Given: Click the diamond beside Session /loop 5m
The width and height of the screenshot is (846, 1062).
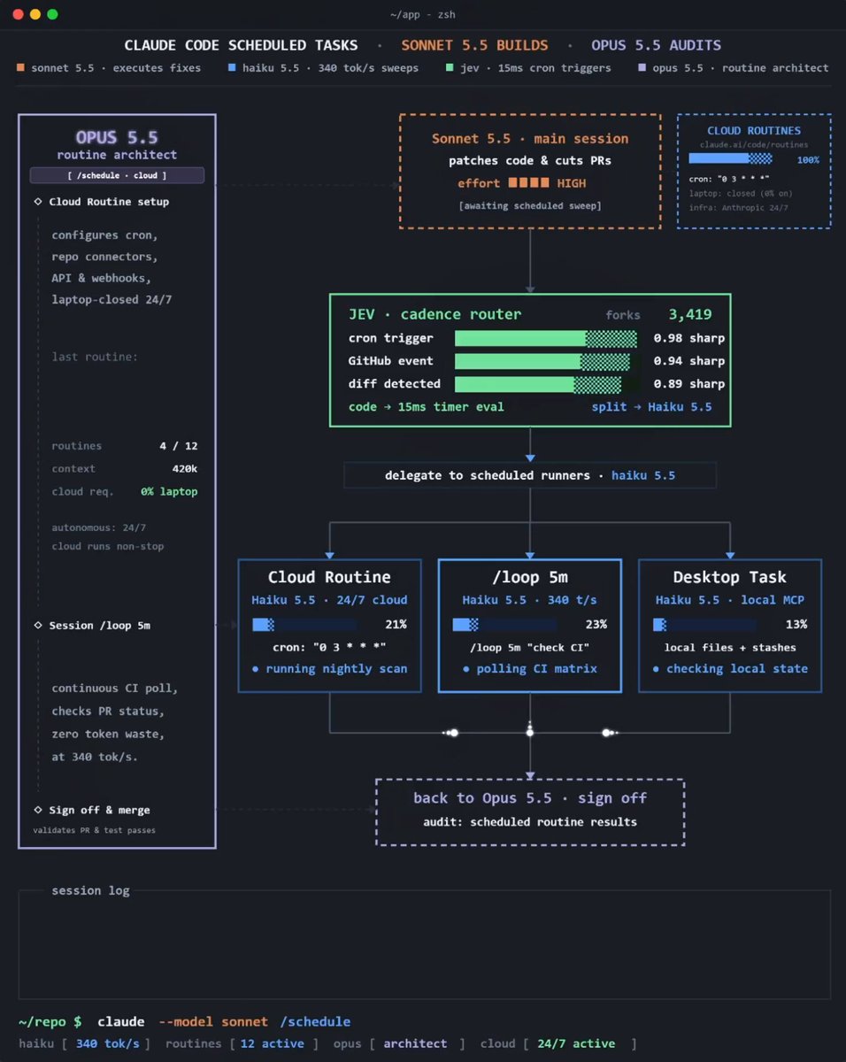Looking at the screenshot, I should (37, 626).
